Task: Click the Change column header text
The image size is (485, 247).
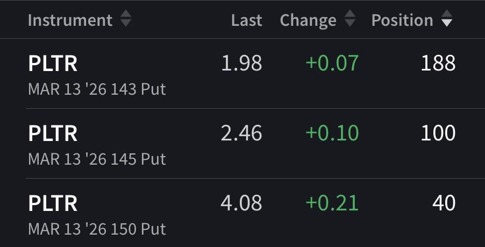Action: click(x=308, y=20)
